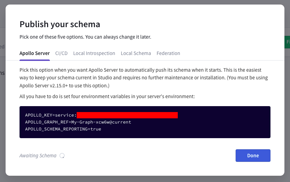Open the Federation tab
The image size is (290, 182).
click(168, 53)
